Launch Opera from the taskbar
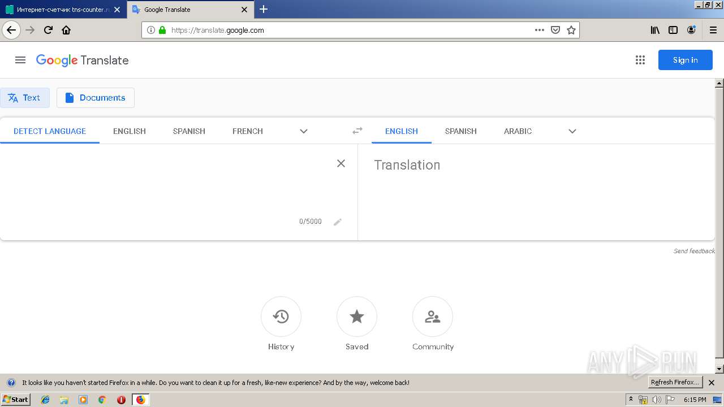 click(121, 400)
